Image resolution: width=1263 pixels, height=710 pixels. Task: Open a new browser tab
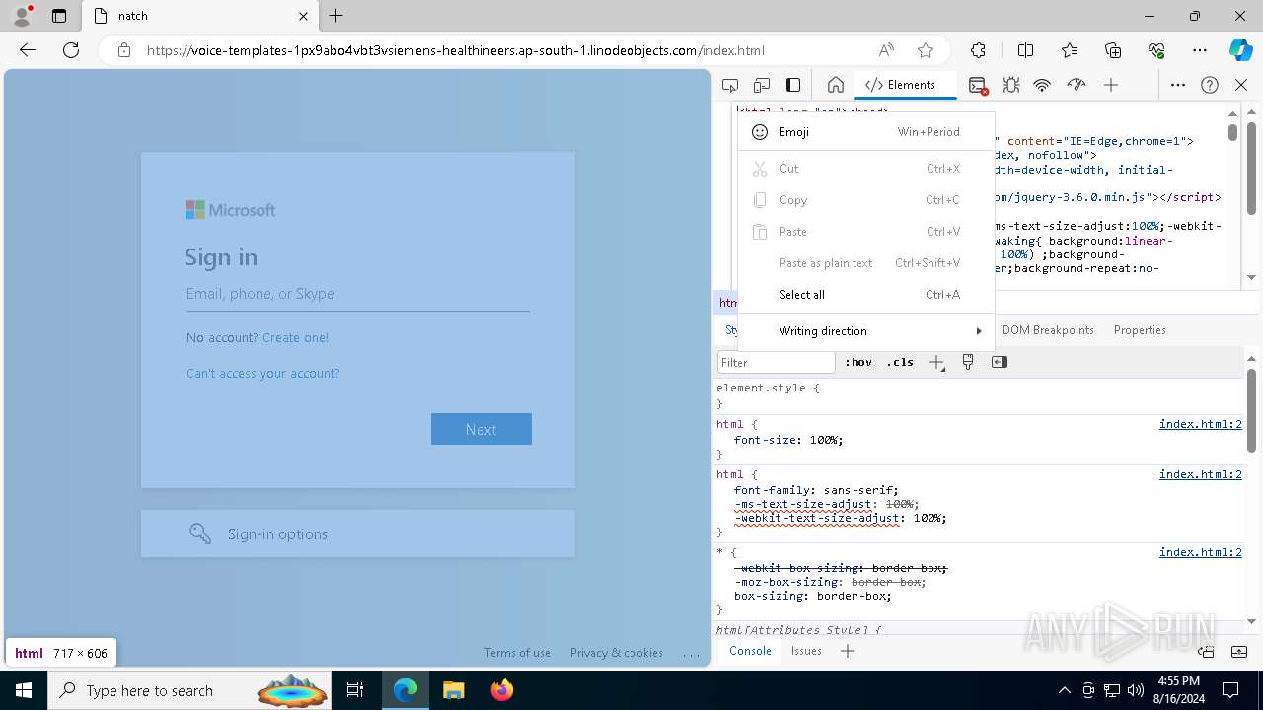tap(336, 16)
